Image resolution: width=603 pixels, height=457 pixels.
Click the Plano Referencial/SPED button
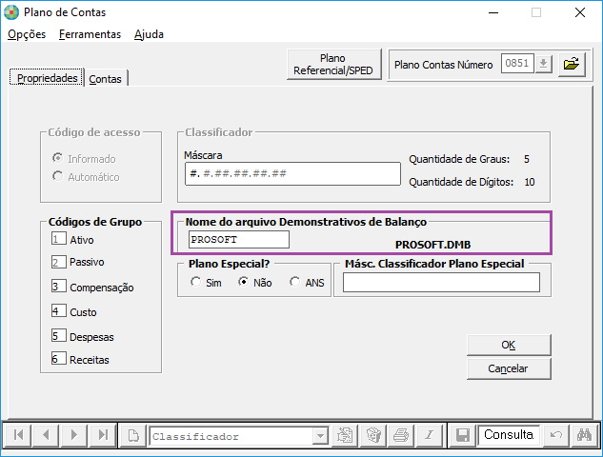point(333,64)
